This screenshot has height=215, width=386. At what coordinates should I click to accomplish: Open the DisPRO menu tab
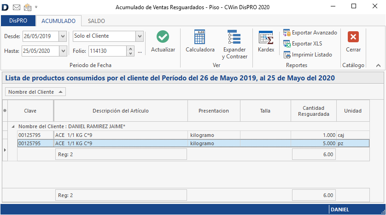[18, 21]
